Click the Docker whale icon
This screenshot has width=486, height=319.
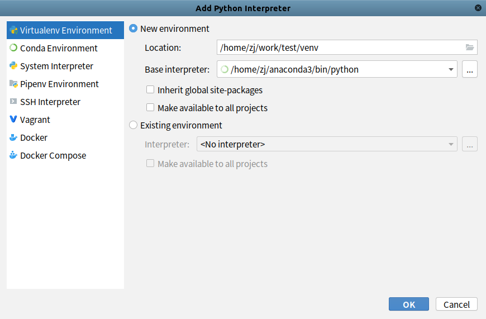[13, 137]
